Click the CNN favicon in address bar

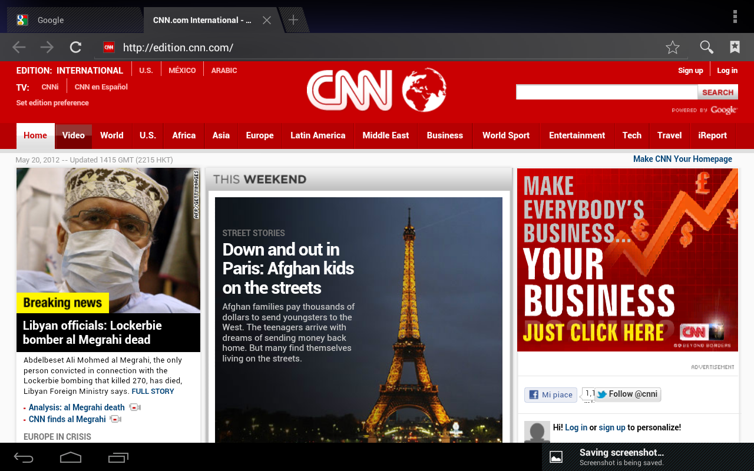(x=108, y=47)
